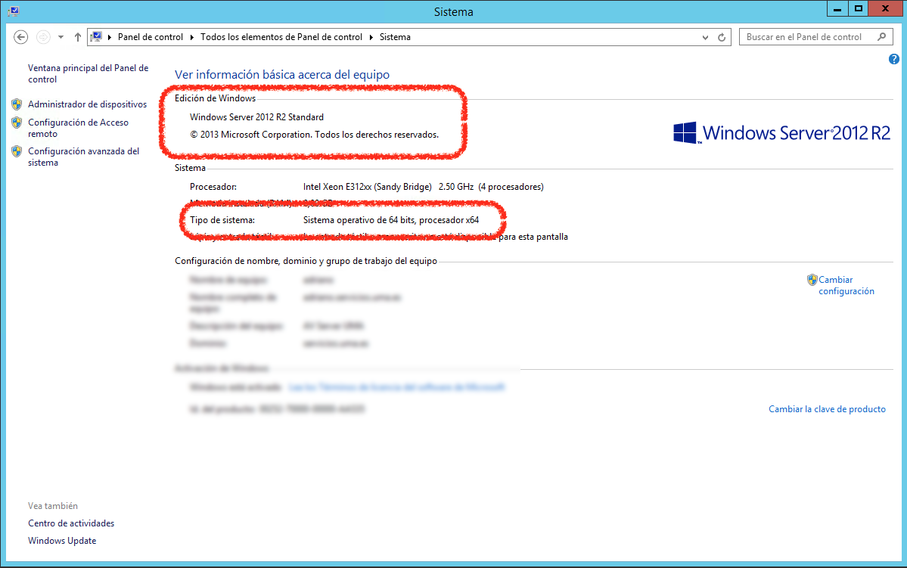
Task: Expand chevron before Panel de control breadcrumb
Action: [x=110, y=37]
